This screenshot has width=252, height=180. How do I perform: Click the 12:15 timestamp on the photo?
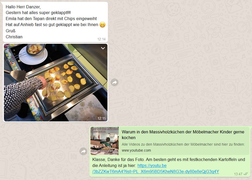pyautogui.click(x=102, y=118)
